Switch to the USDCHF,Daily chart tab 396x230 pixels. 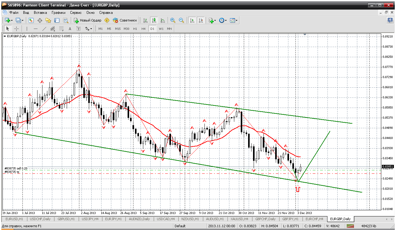pyautogui.click(x=40, y=219)
